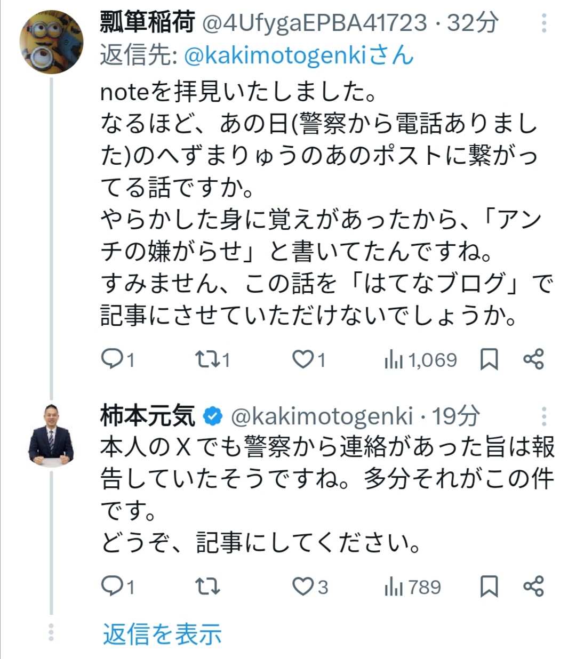Expand hidden replies via 返信を表示
This screenshot has height=659, width=576.
[162, 634]
